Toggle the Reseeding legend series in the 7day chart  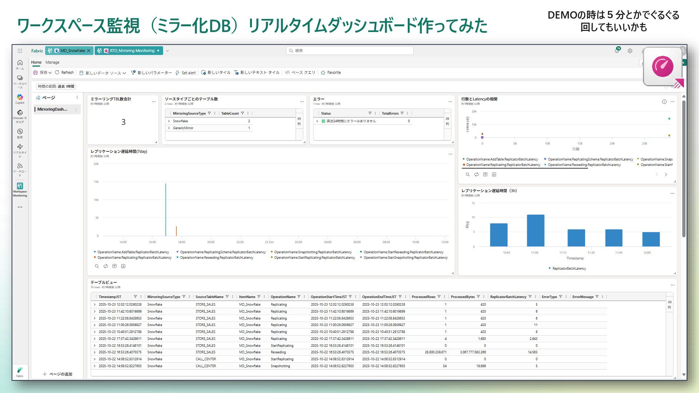click(216, 258)
